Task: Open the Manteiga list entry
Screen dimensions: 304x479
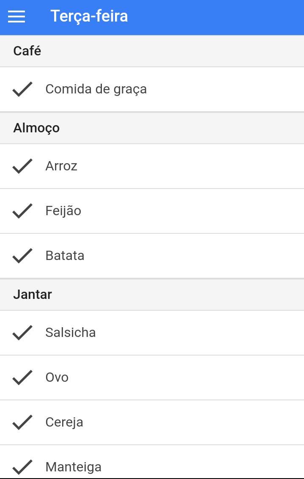Action: pyautogui.click(x=152, y=462)
